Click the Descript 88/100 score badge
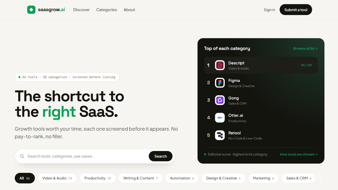The width and height of the screenshot is (338, 190). coord(306,65)
